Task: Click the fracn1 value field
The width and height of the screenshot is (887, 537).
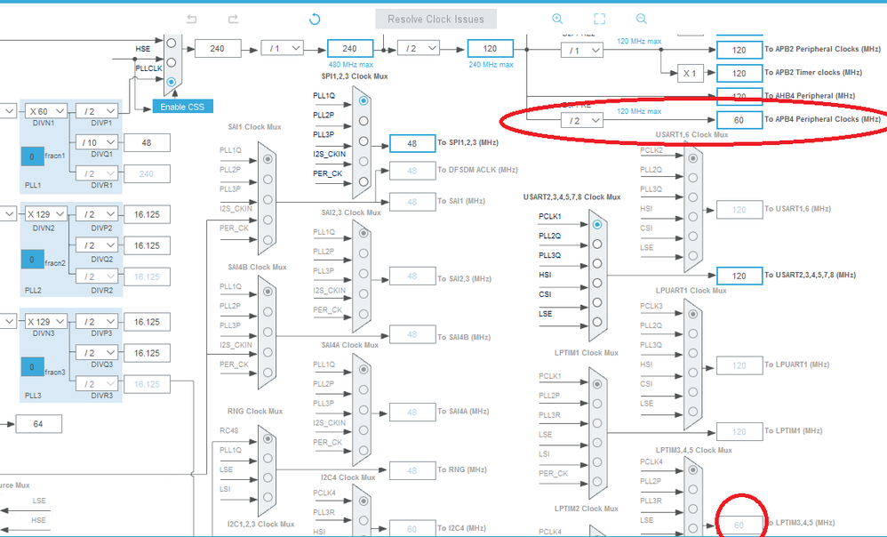Action: click(32, 156)
